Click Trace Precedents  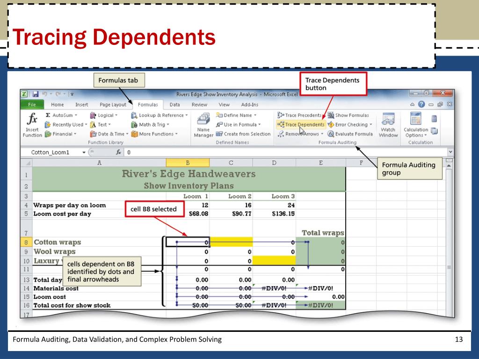click(x=299, y=115)
